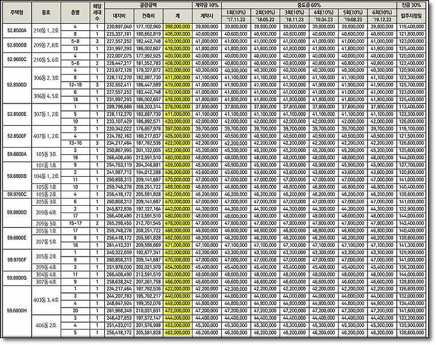
Task: Click the 306동 2,3호 unit cell
Action: click(46, 77)
